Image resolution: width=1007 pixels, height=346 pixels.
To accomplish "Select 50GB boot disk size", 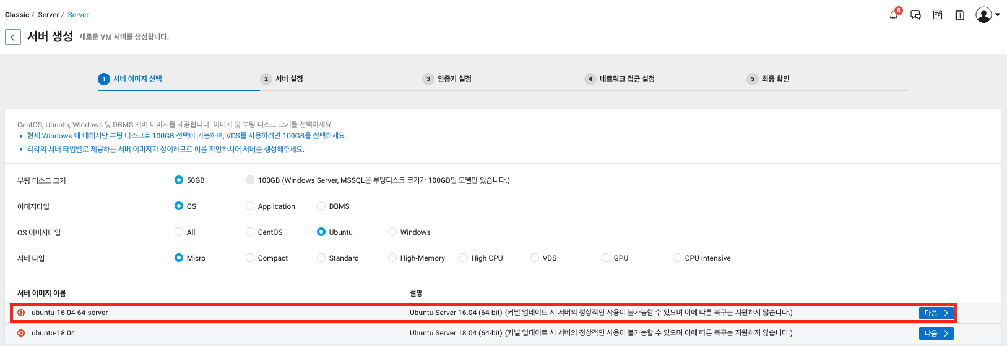I will coord(179,180).
